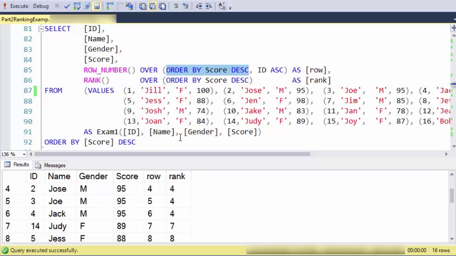Click the Debug button in the toolbar
This screenshot has width=456, height=256.
point(41,6)
